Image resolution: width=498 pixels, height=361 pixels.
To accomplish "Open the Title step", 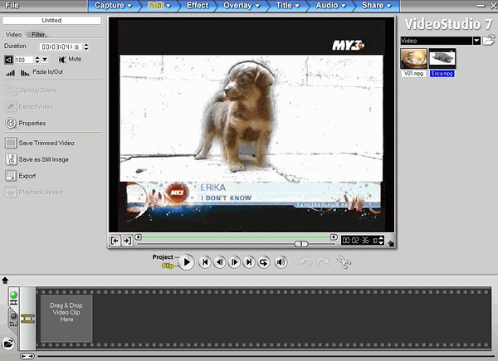I will click(x=288, y=6).
